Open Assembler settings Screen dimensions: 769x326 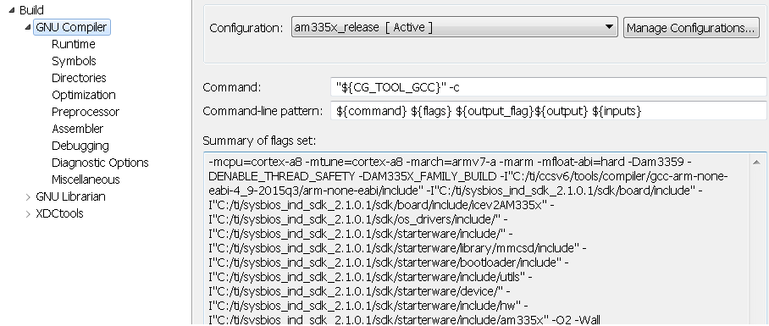click(x=77, y=129)
